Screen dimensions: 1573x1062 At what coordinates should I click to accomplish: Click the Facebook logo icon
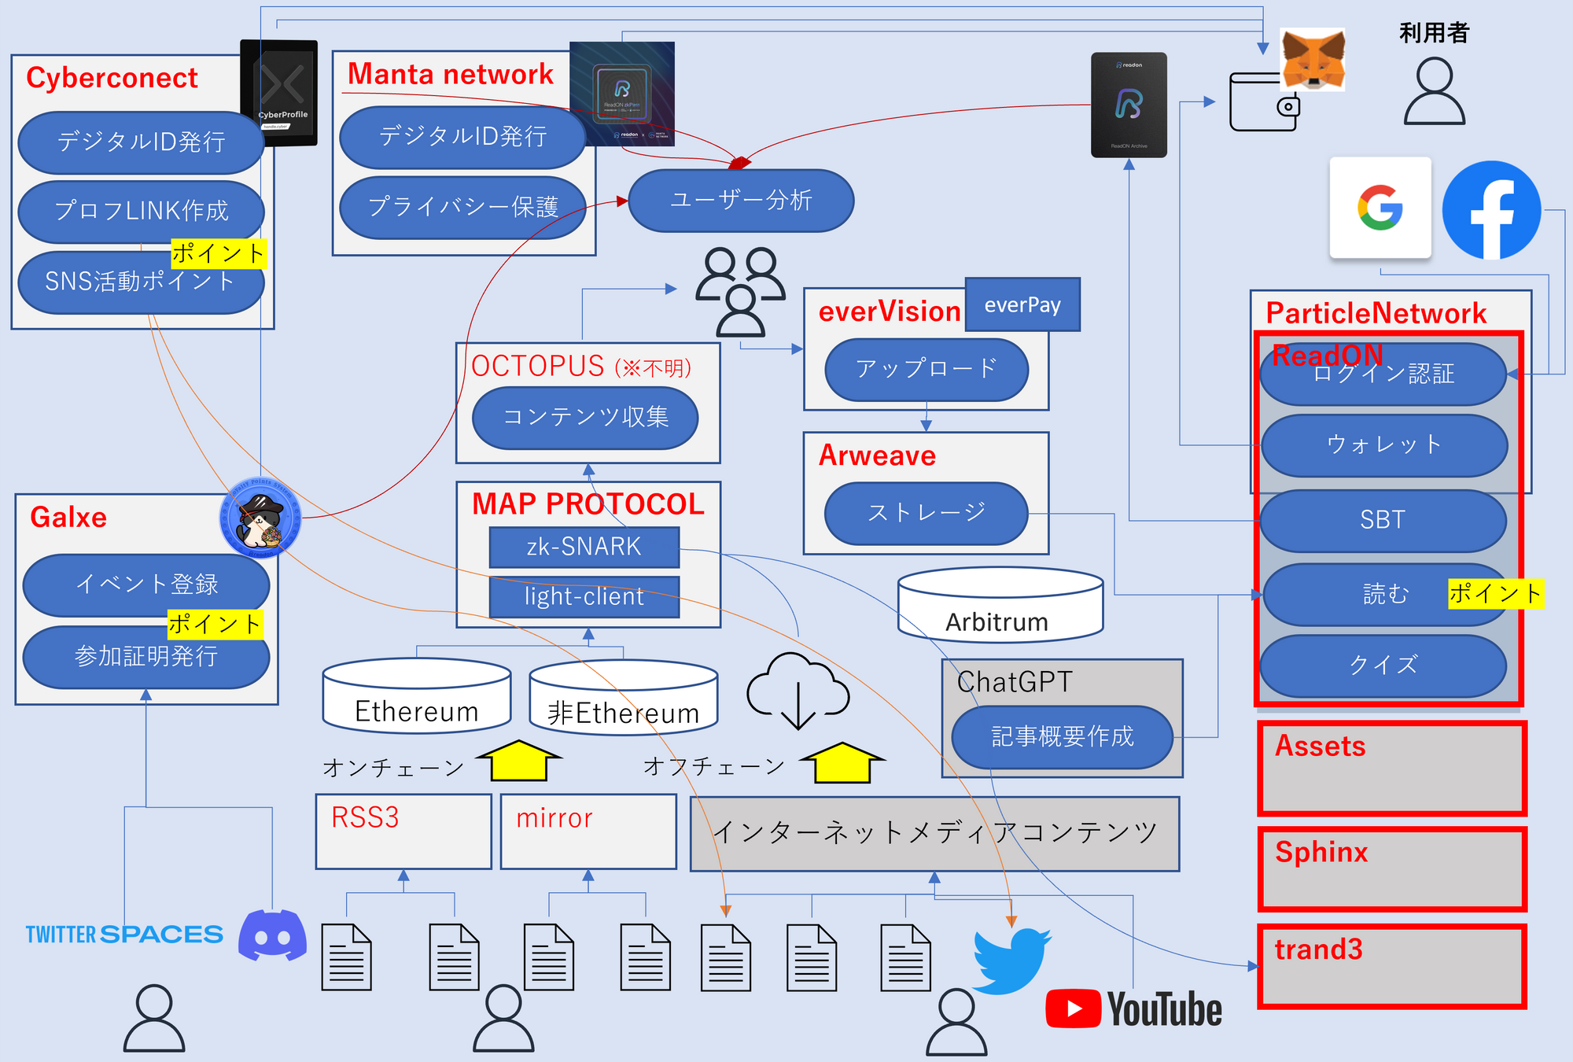coord(1491,210)
